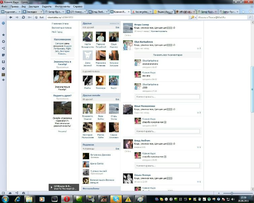This screenshot has width=254, height=203.
Task: Switch to the 'los angeles' tab
Action: [x=142, y=12]
